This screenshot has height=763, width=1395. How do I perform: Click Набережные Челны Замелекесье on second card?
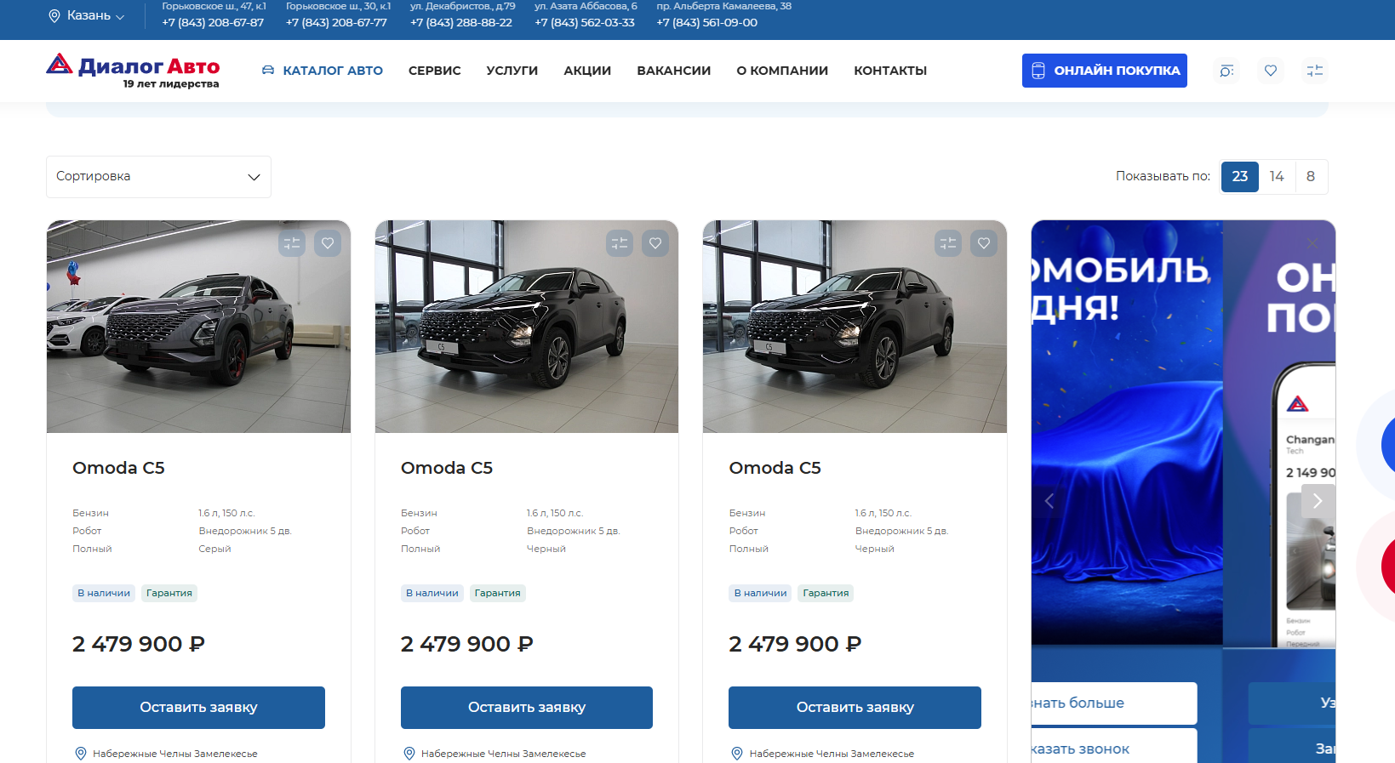(504, 754)
